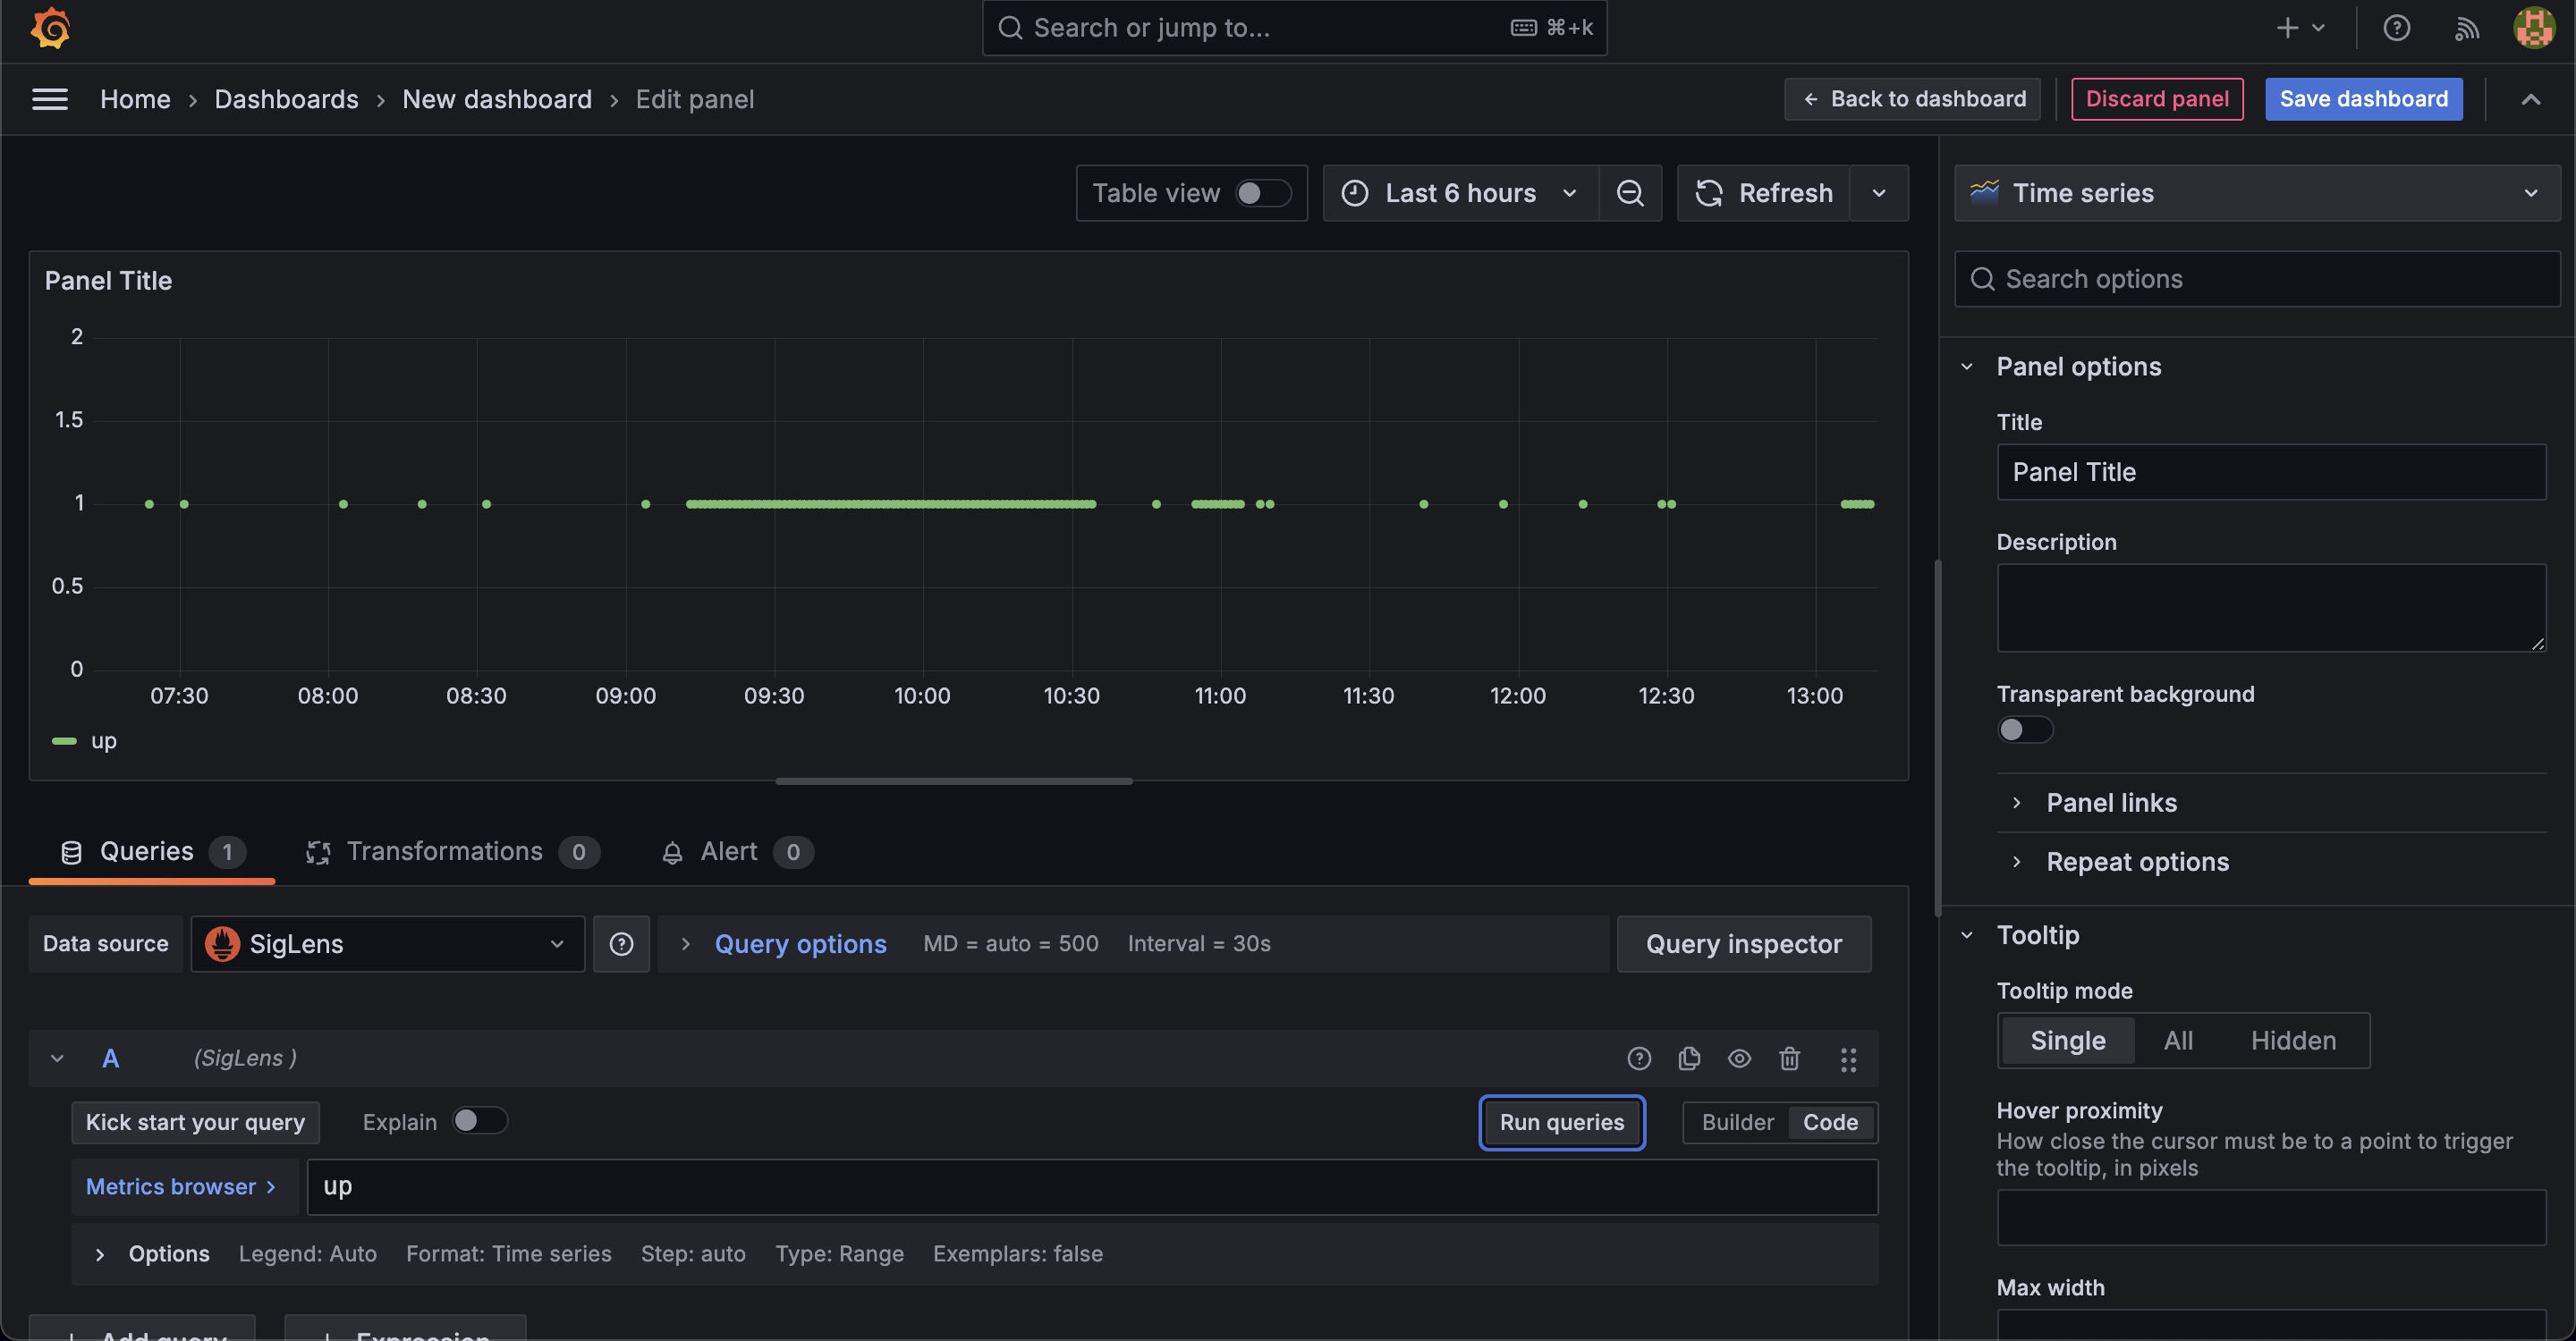This screenshot has height=1341, width=2576.
Task: Open Time series visualization picker
Action: [2257, 193]
